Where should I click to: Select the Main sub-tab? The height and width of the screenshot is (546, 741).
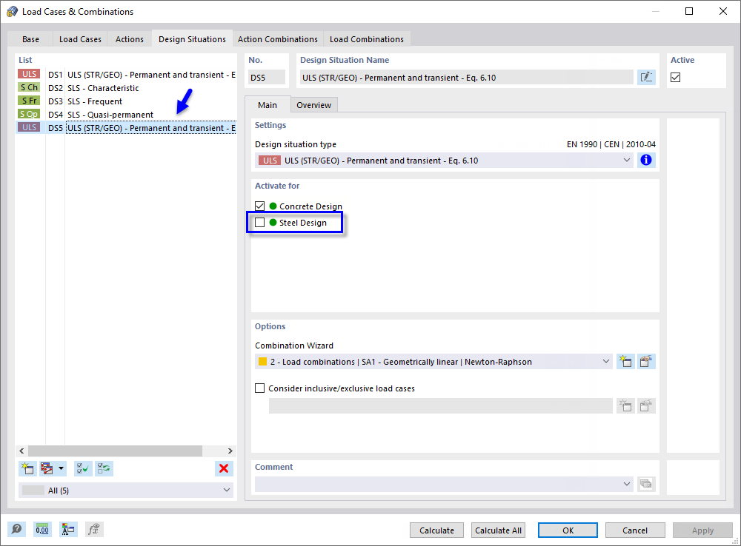(268, 105)
